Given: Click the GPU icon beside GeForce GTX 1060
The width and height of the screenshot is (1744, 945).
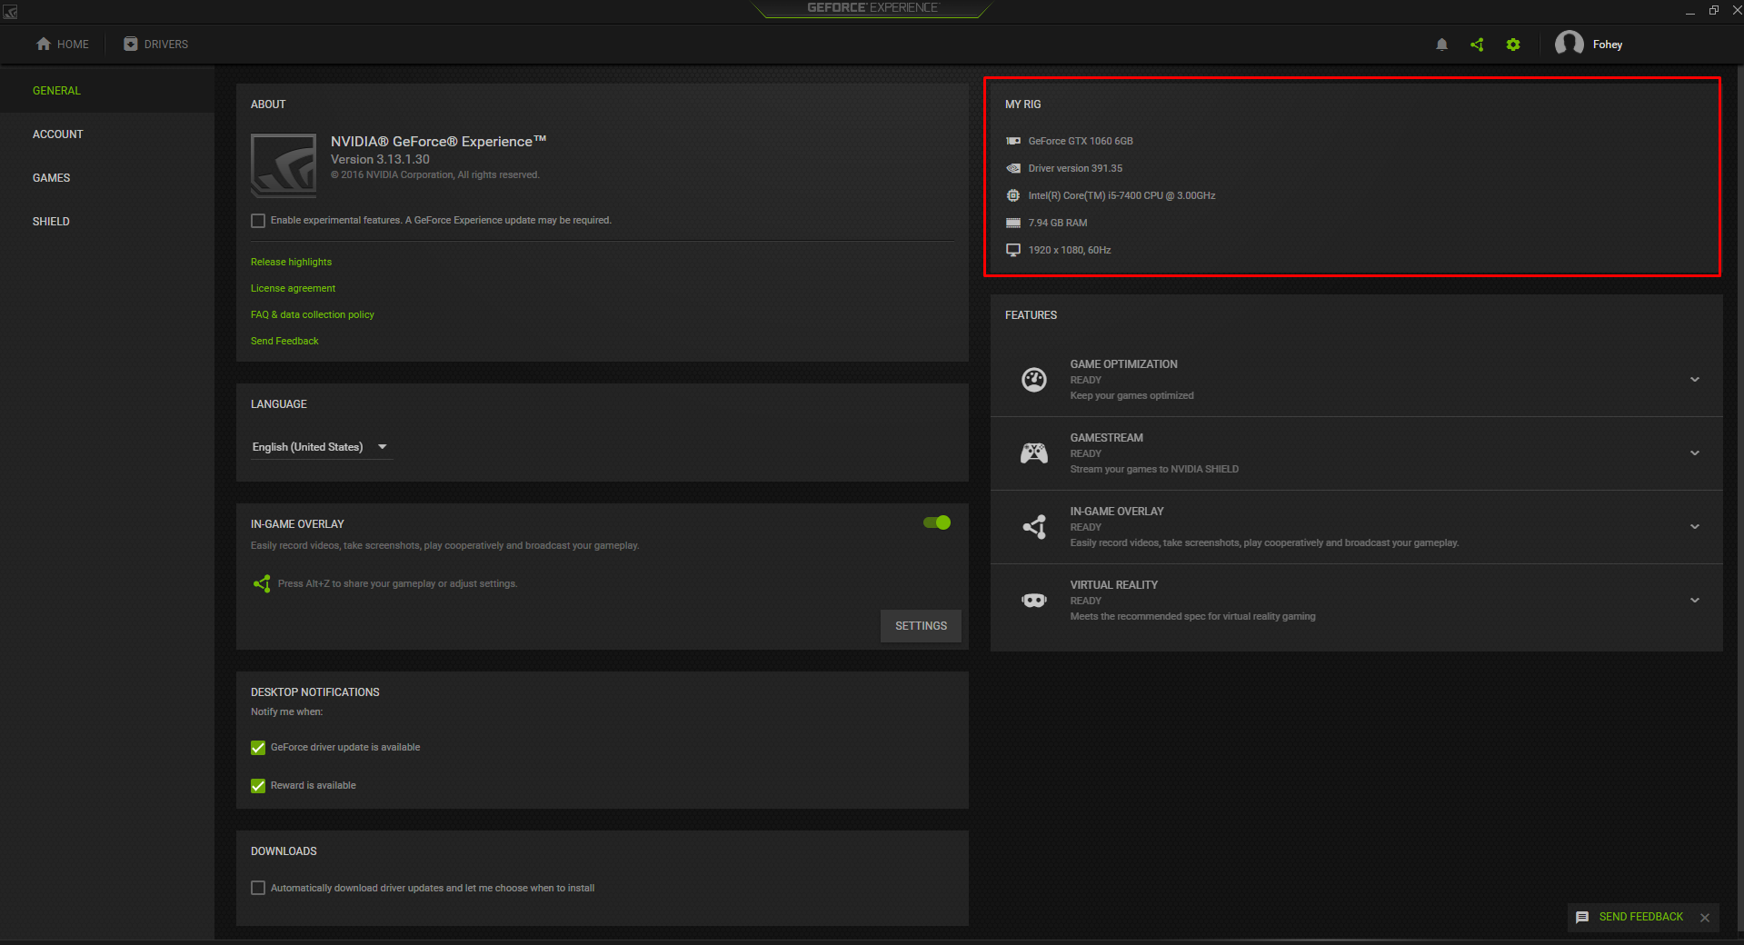Looking at the screenshot, I should coord(1013,141).
